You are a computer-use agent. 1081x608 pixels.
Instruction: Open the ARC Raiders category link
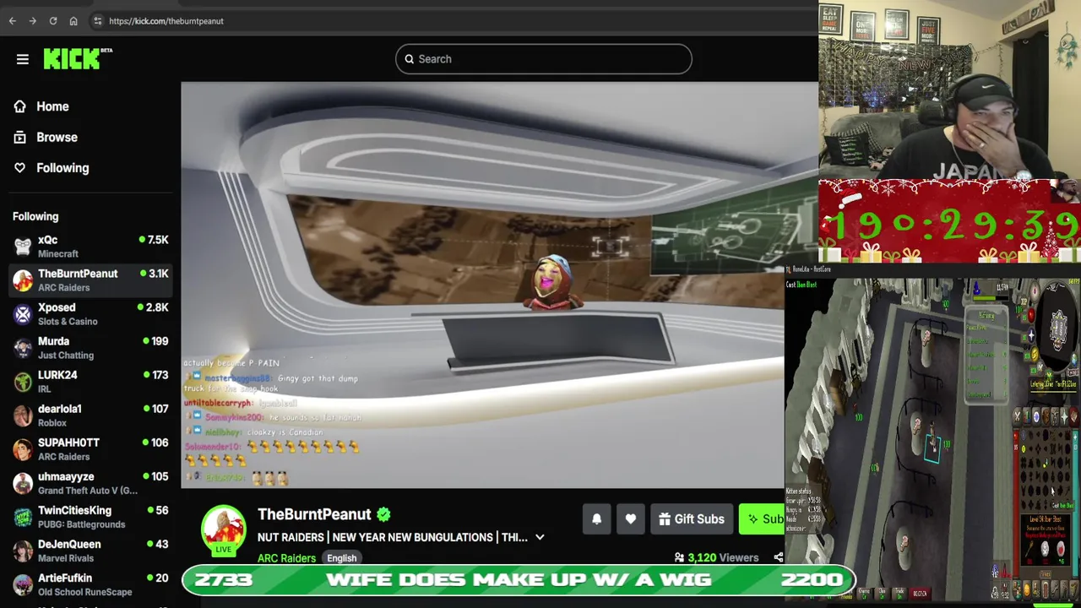286,558
